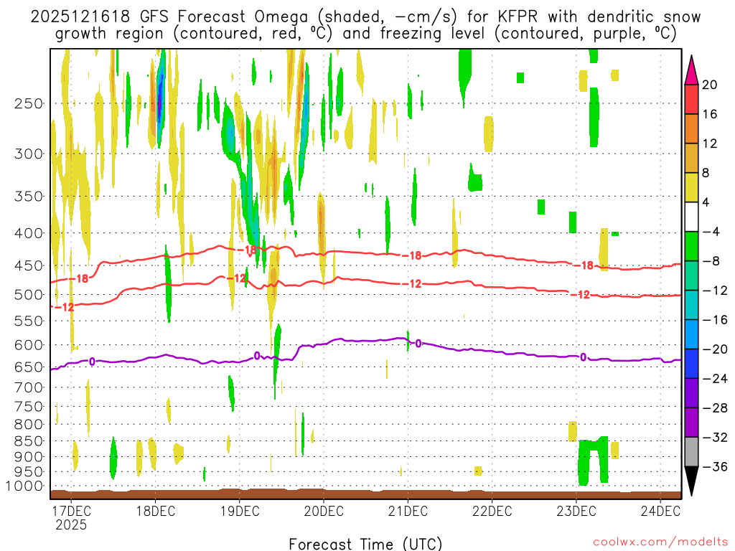
Task: Click the 24DEC date label
Action: pos(660,511)
